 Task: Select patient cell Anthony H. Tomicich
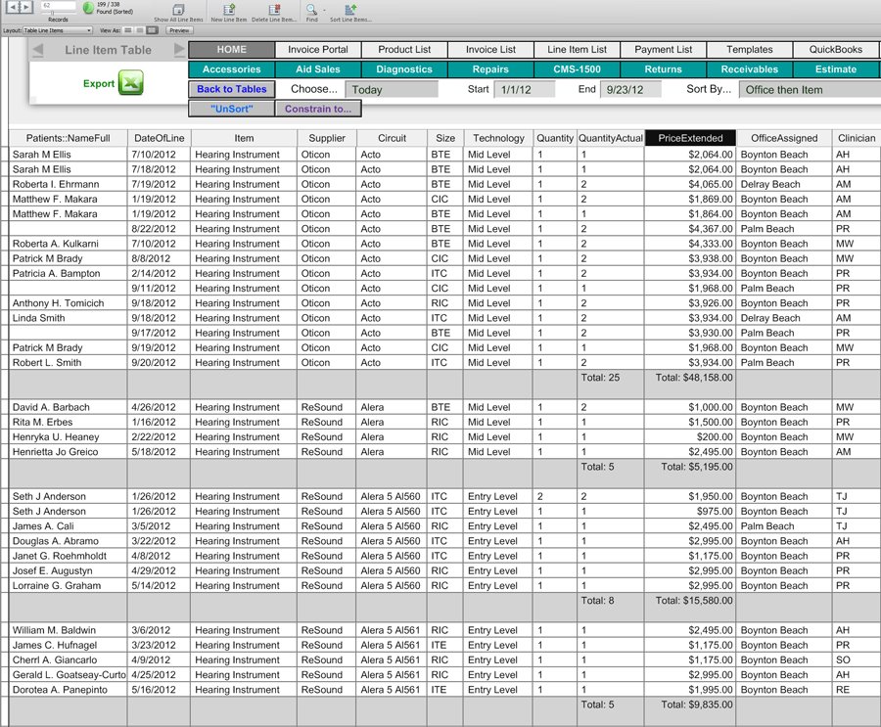(x=68, y=302)
